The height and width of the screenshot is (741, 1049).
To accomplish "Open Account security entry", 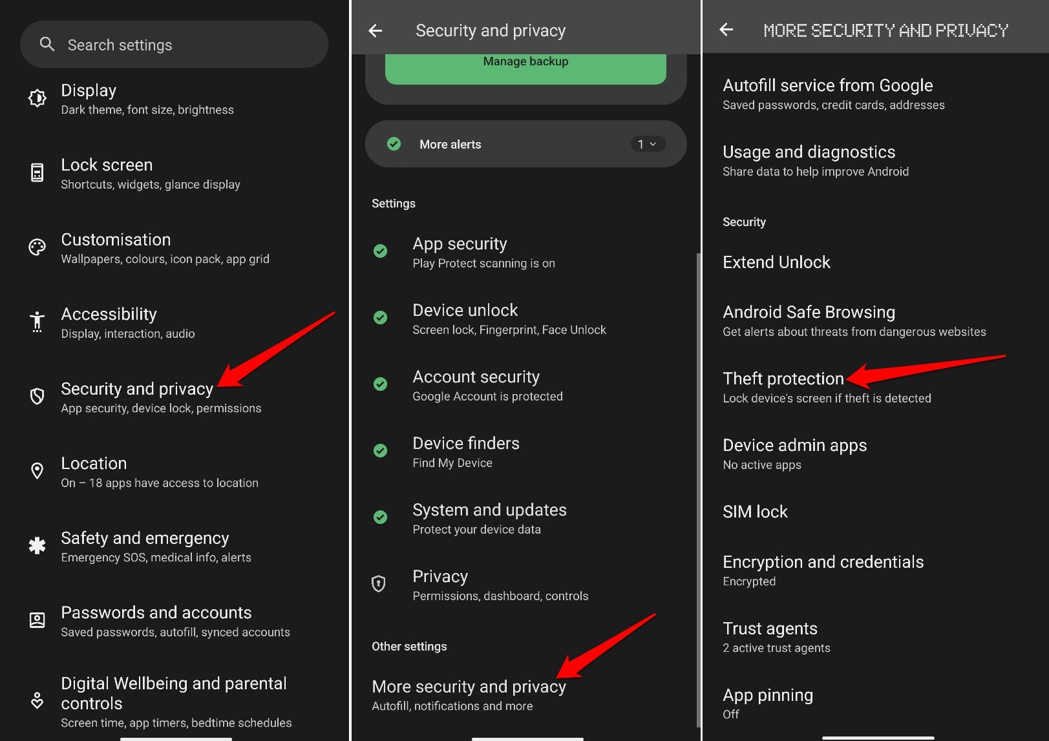I will pyautogui.click(x=525, y=385).
